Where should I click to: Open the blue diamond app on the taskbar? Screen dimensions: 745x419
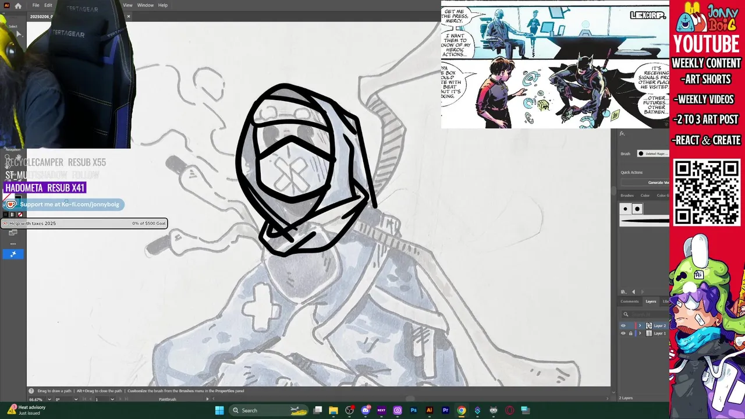(477, 410)
